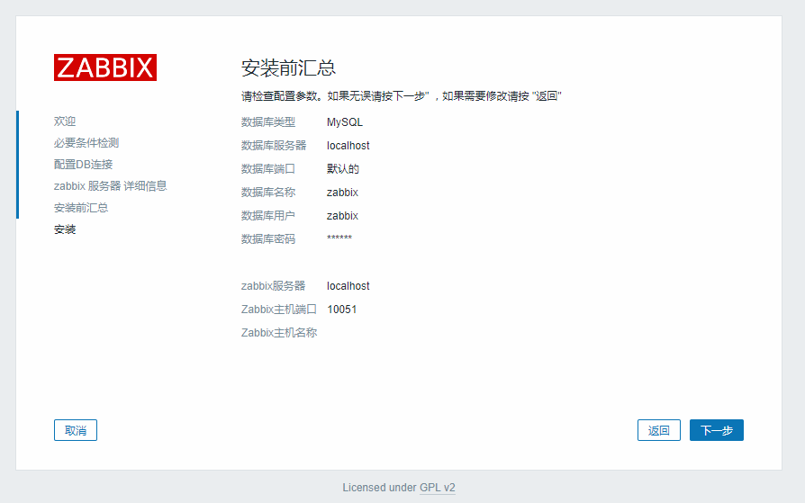Select the 配置DB连接 step
The height and width of the screenshot is (503, 805).
(83, 165)
